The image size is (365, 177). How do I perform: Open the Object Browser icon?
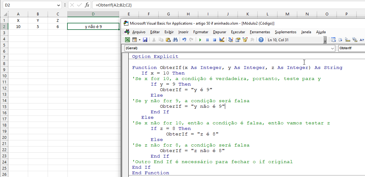coord(245,40)
